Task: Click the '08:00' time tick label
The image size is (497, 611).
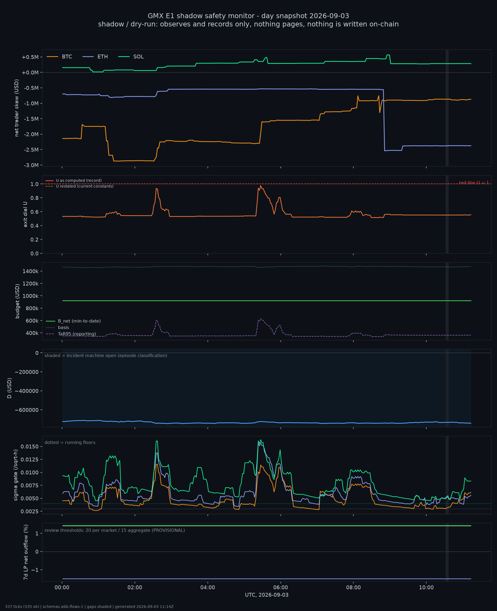Action: [x=353, y=588]
